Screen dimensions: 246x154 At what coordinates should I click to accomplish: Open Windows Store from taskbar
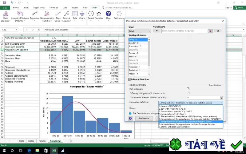[46, 151]
